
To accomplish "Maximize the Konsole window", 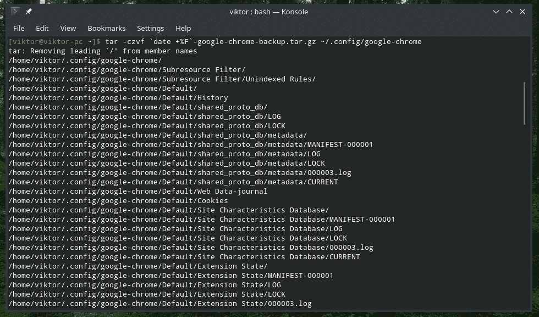I will (509, 12).
